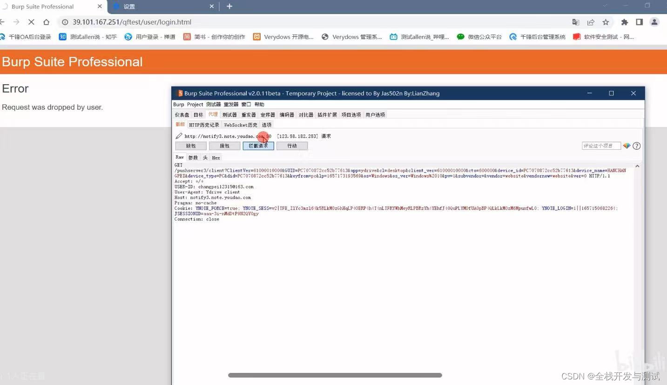The height and width of the screenshot is (385, 667).
Task: Click the 放包 forward button
Action: 191,146
